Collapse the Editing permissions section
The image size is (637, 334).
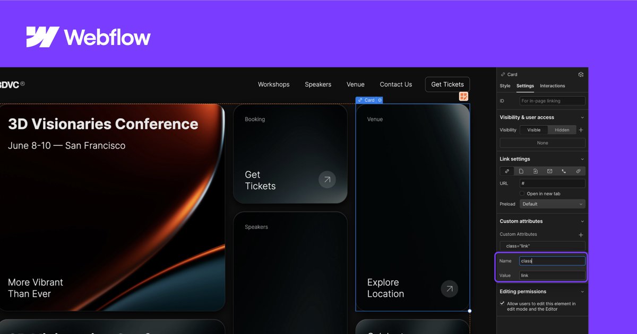tap(582, 292)
